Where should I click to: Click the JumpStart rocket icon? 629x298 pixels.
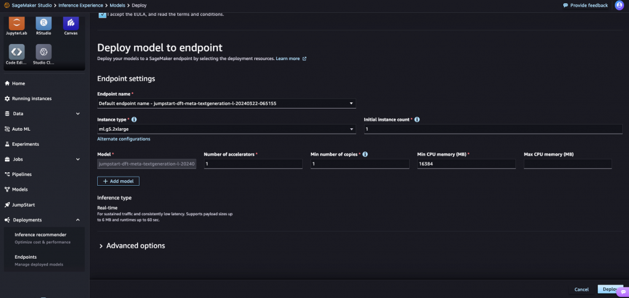(7, 205)
